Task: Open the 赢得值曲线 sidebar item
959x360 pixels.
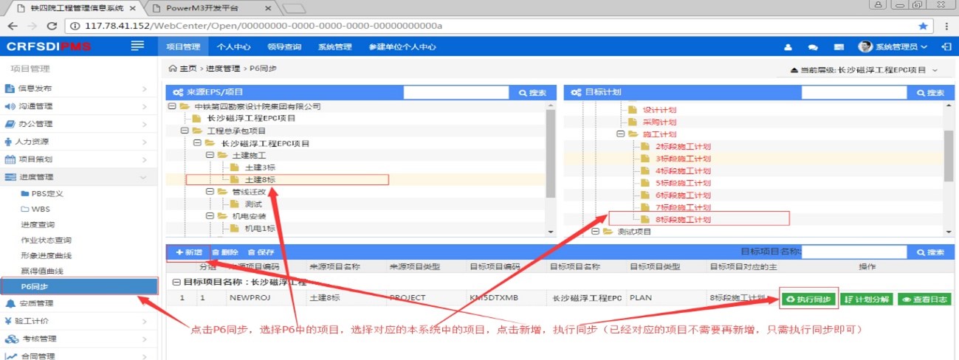Action: 41,271
